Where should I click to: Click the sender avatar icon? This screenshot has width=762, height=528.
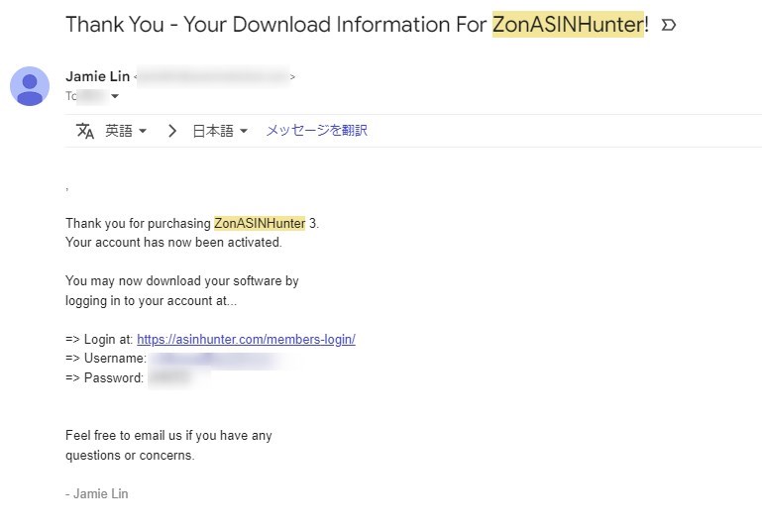coord(30,86)
